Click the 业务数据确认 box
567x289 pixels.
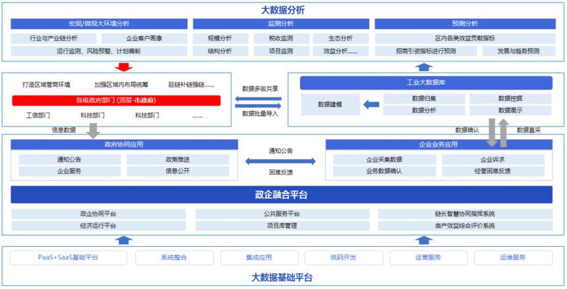(x=384, y=171)
